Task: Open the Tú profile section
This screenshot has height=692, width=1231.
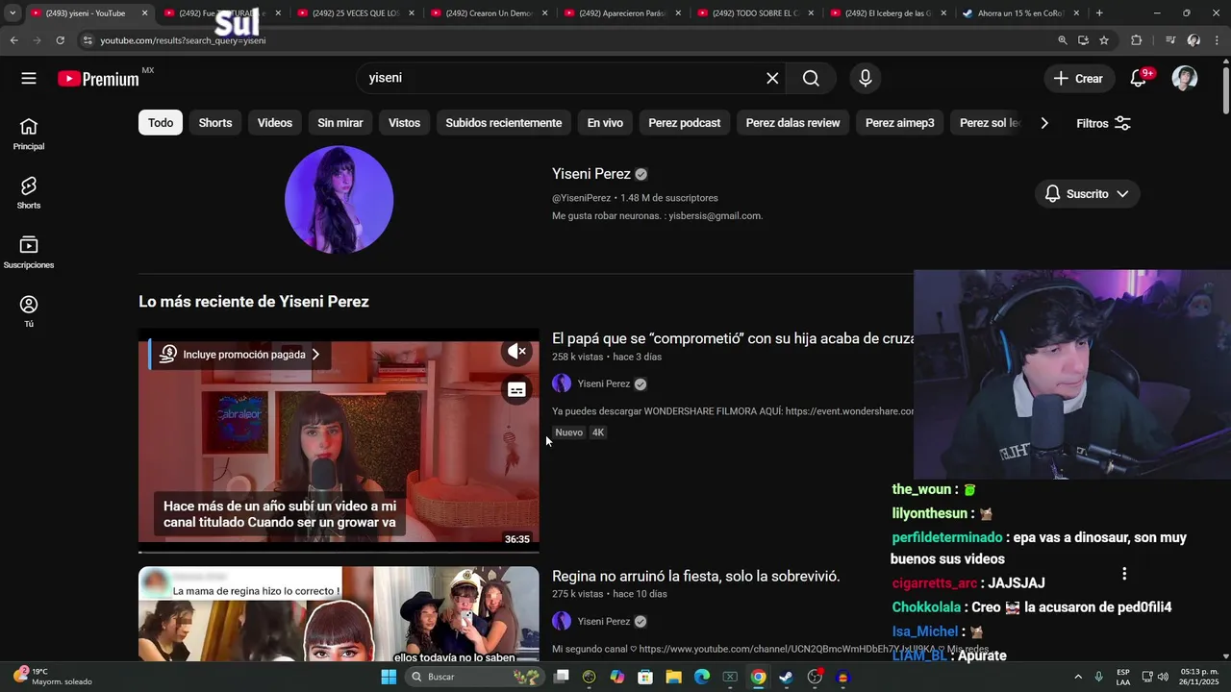Action: click(29, 311)
